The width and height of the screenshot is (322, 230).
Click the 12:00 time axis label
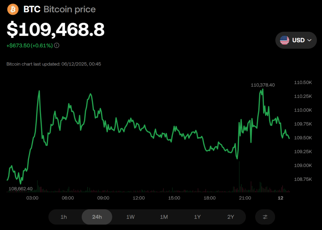(x=139, y=198)
